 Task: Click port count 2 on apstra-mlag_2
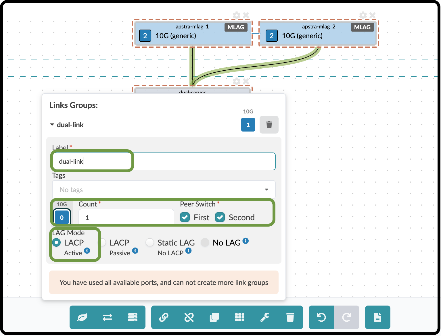272,36
